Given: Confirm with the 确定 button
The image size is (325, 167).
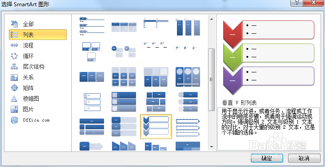Looking at the screenshot, I should click(x=267, y=158).
